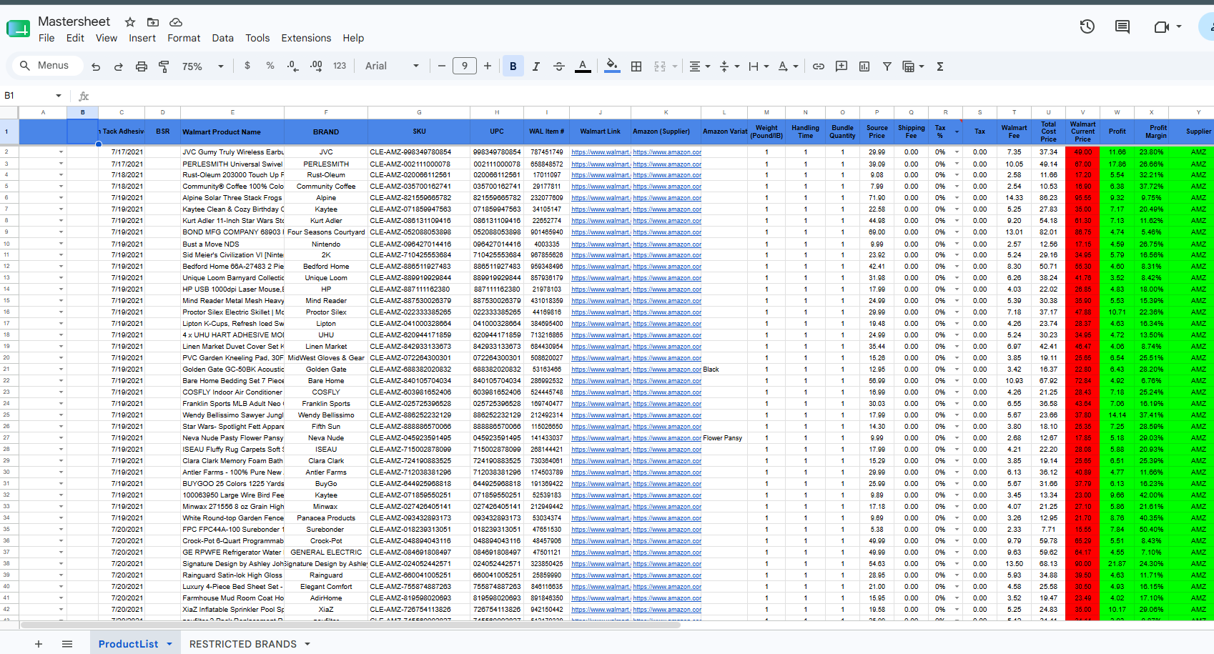
Task: Select the ProductList sheet tab
Action: (x=129, y=644)
